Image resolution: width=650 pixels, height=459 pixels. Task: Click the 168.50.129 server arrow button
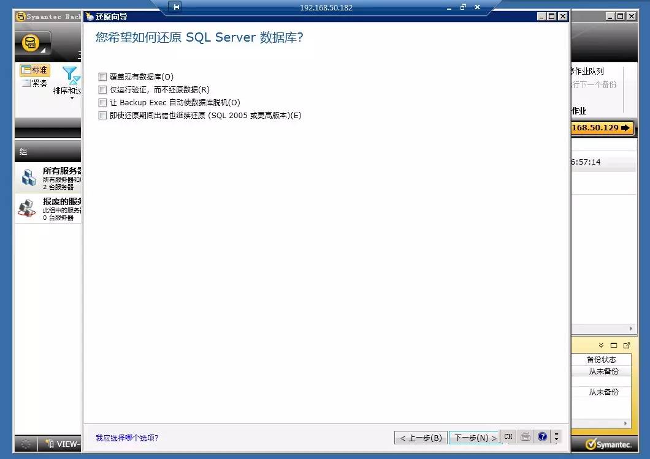(x=602, y=127)
